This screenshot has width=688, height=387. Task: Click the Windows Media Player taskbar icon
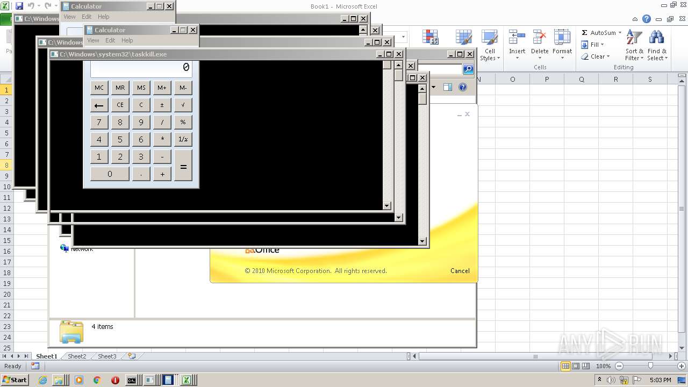(79, 380)
